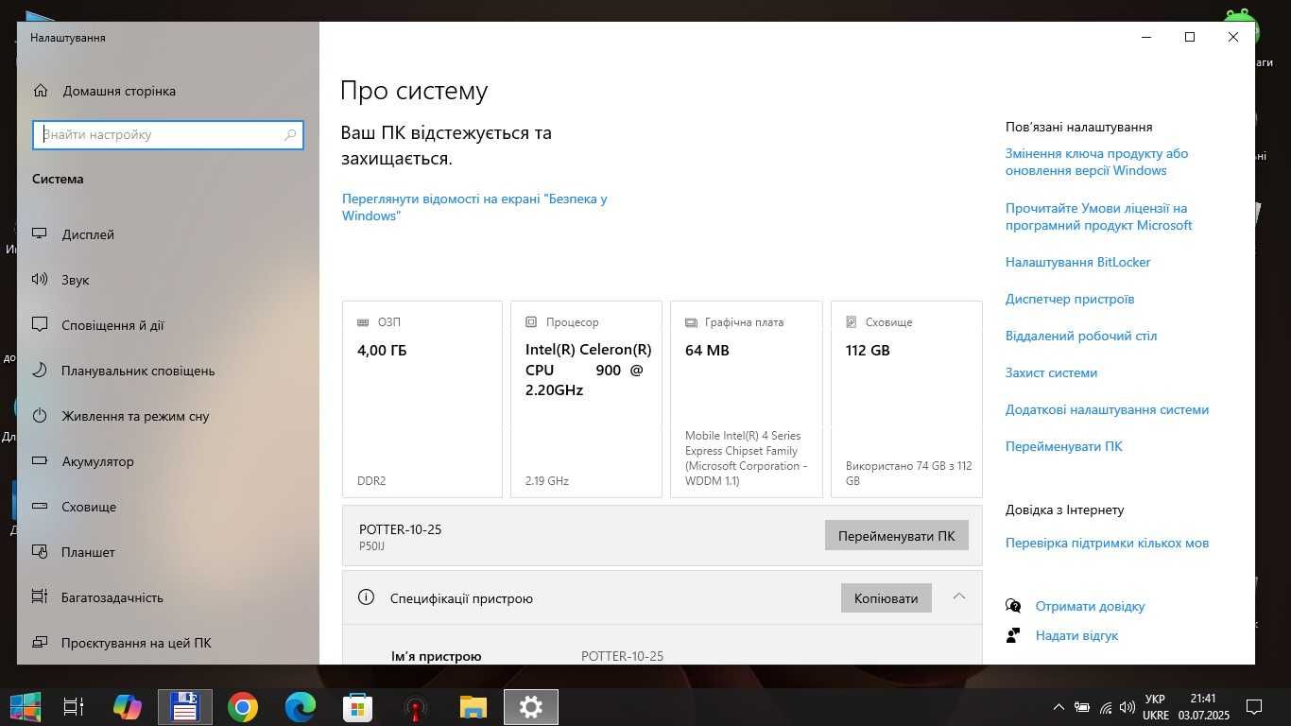
Task: Launch Copilot from the taskbar
Action: [x=128, y=706]
